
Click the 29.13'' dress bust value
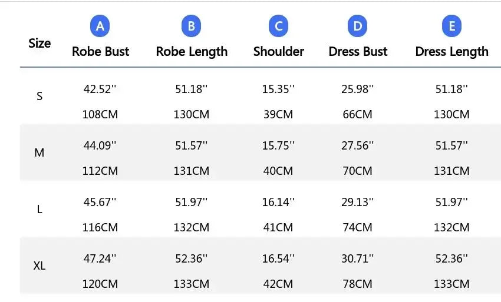click(358, 202)
